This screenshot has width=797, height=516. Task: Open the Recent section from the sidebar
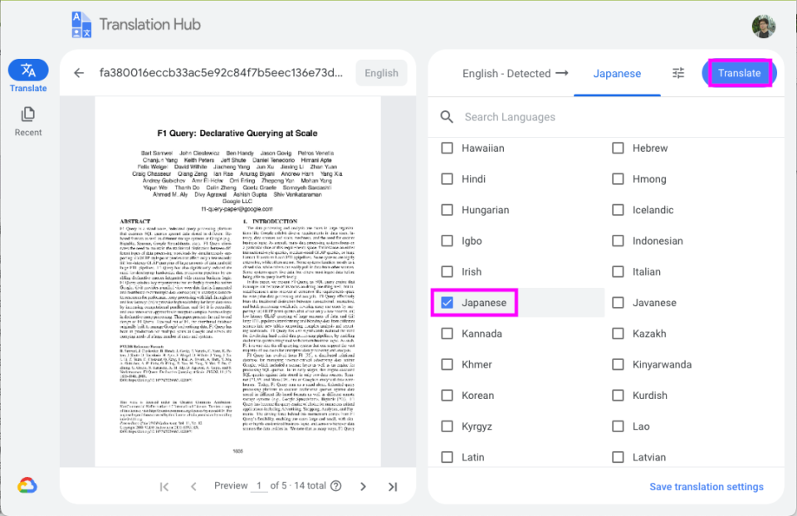(x=27, y=112)
